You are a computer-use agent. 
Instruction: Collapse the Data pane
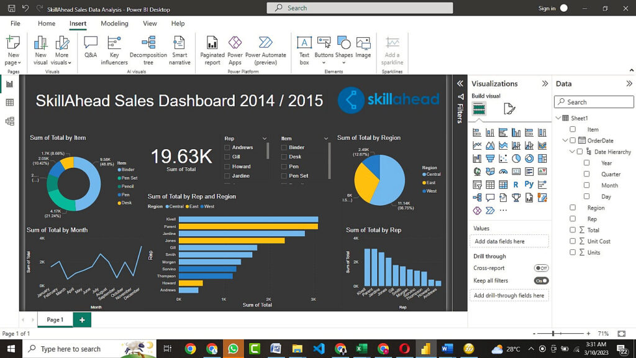pyautogui.click(x=629, y=84)
